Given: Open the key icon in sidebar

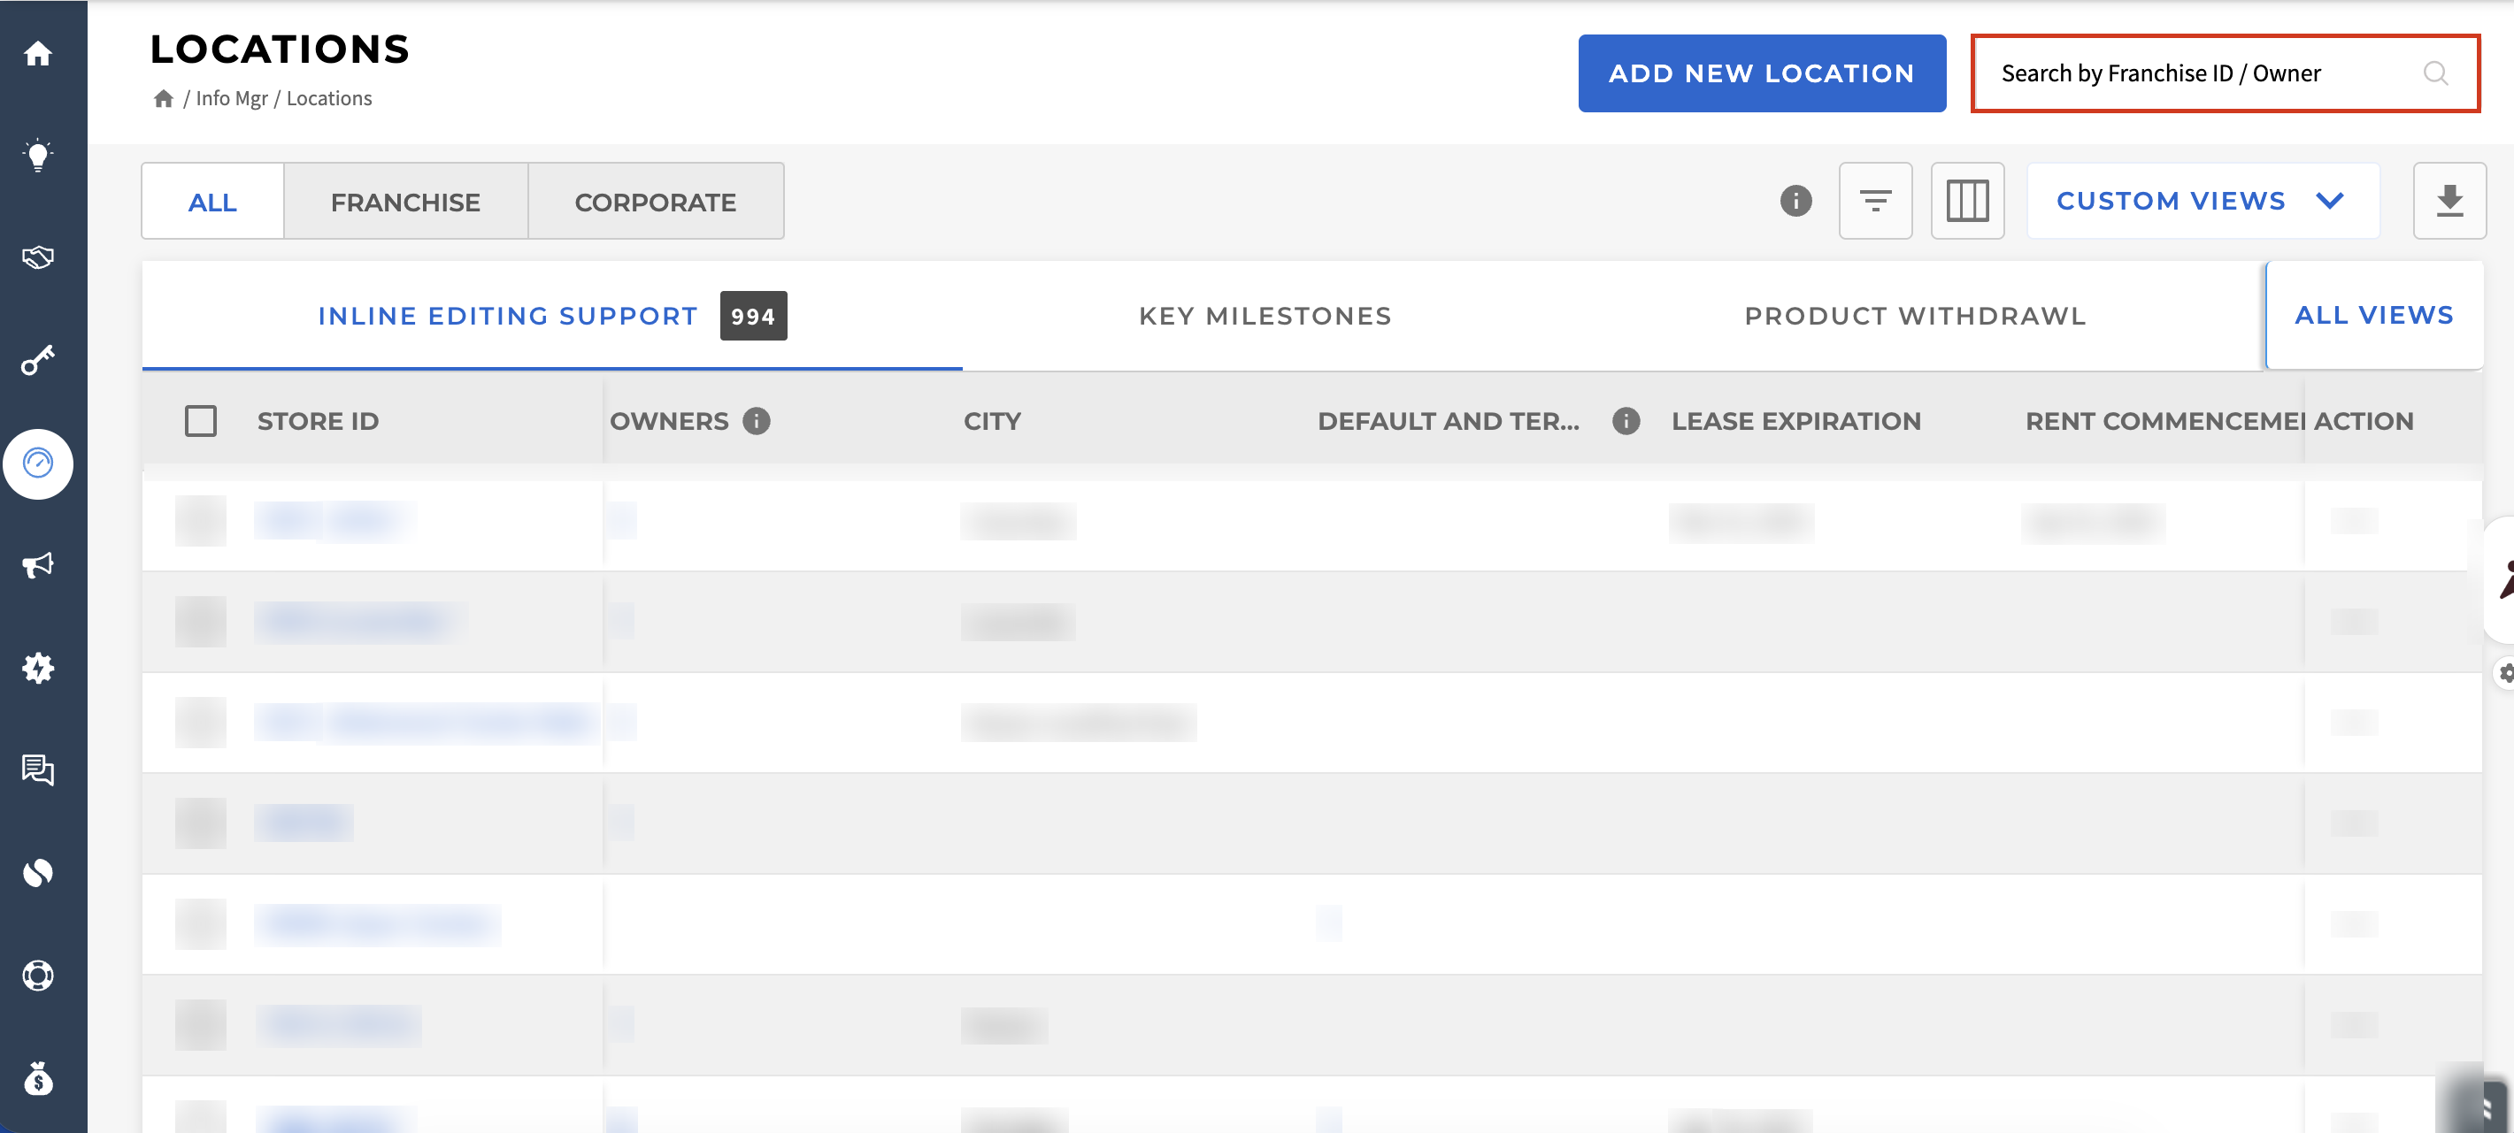Looking at the screenshot, I should pyautogui.click(x=38, y=360).
